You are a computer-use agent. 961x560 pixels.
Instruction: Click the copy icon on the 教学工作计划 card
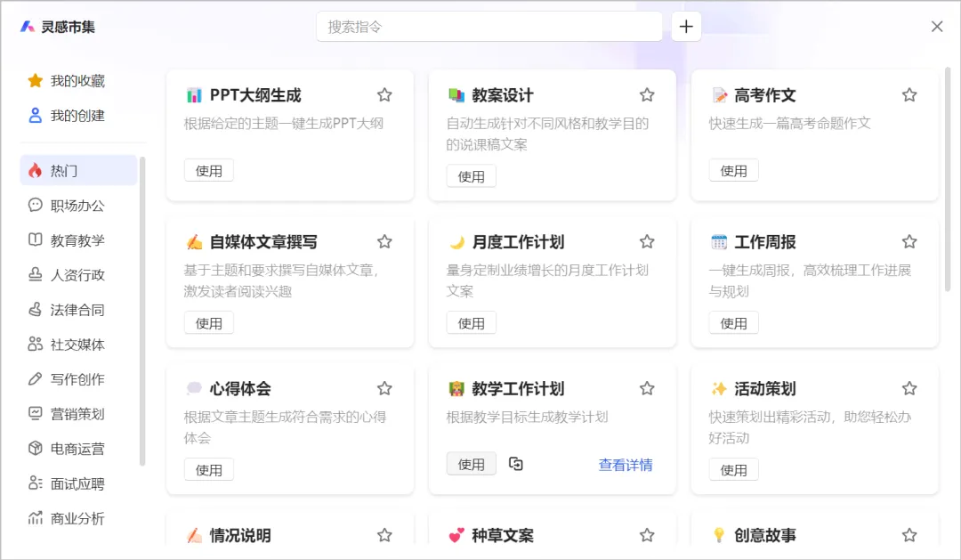pos(516,464)
